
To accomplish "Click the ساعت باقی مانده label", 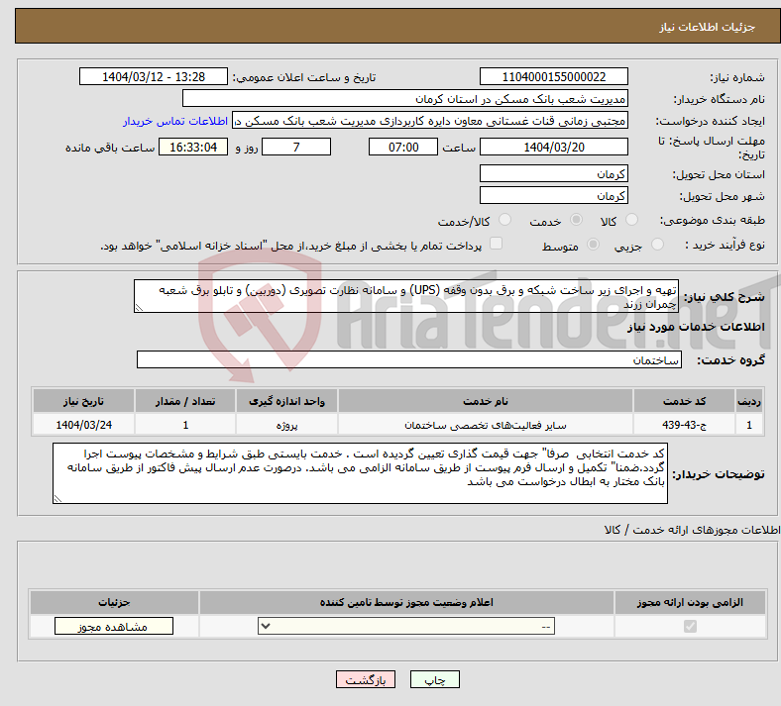I will [110, 148].
